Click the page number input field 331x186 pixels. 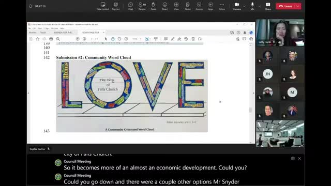coord(92,39)
